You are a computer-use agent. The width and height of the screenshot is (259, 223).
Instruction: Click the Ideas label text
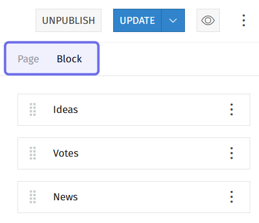[x=65, y=109]
